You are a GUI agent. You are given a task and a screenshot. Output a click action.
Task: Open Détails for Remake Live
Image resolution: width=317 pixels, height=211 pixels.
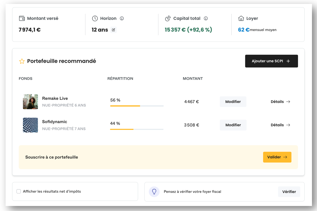280,102
